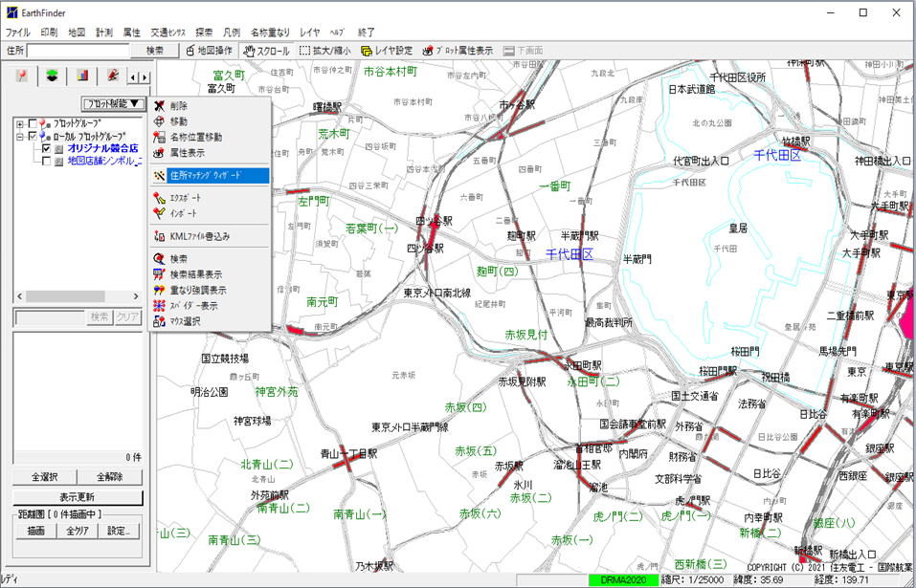Uncheck the オリジナル競合店 layer checkbox

pos(46,148)
